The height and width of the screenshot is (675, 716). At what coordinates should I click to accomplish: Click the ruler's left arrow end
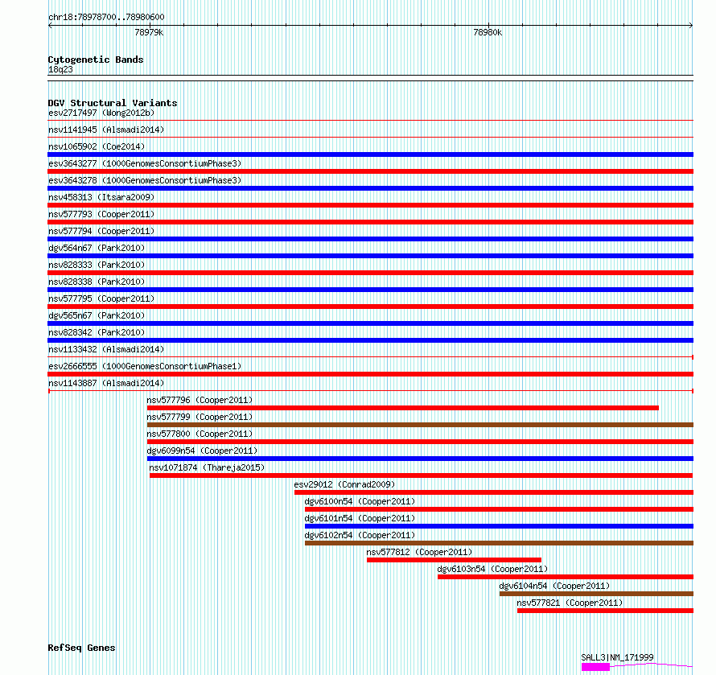pyautogui.click(x=50, y=26)
